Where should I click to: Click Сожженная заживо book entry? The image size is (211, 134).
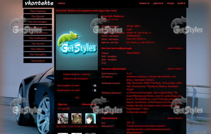(137, 112)
